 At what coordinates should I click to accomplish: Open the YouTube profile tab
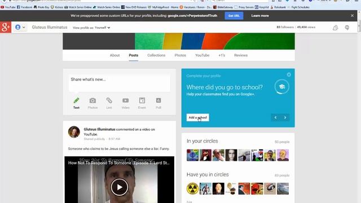202,55
